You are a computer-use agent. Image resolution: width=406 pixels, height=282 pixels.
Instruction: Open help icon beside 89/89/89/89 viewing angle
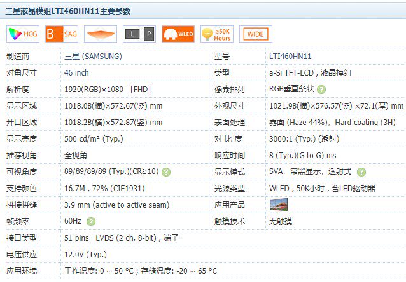166,172
